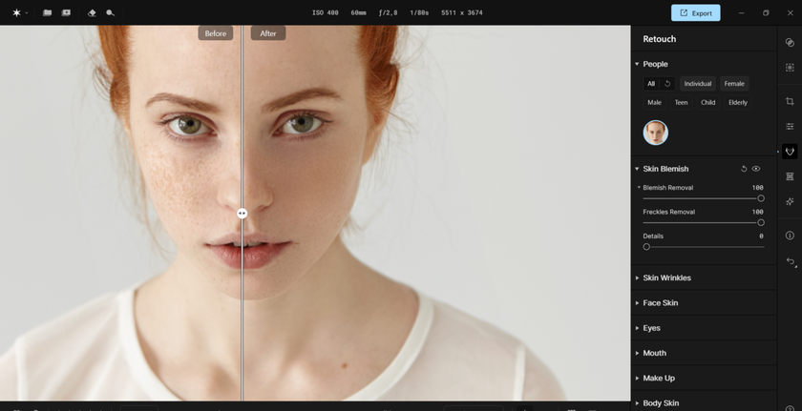Click the Freckles Removal value 100
Image resolution: width=802 pixels, height=411 pixels.
click(x=757, y=212)
